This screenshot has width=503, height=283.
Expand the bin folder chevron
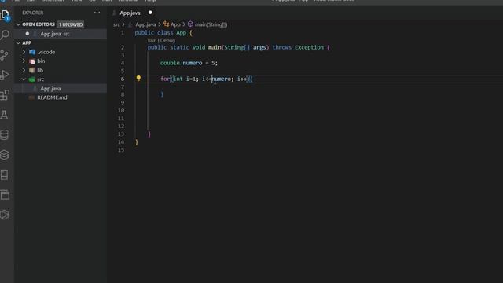24,61
